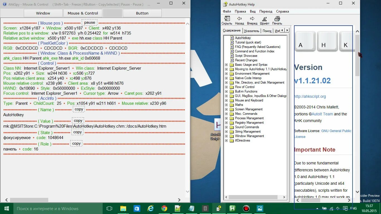Image resolution: width=381 pixels, height=214 pixels.
Task: Launch Google Chrome from the taskbar
Action: tap(164, 208)
